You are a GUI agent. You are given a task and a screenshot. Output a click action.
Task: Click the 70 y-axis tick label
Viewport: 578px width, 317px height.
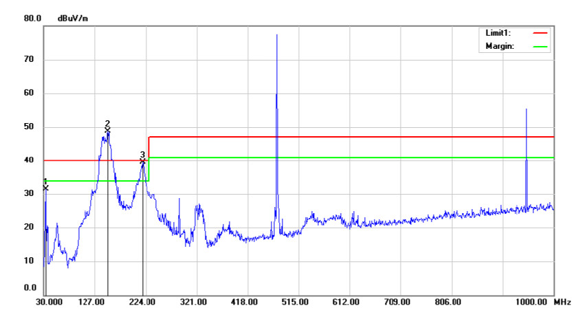click(29, 59)
